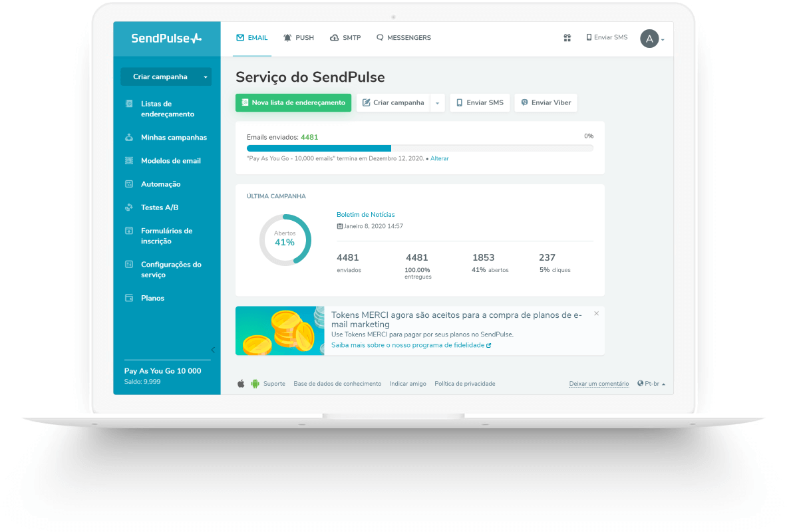The image size is (787, 532).
Task: Expand the Criar campanha arrow dropdown
Action: [x=437, y=103]
